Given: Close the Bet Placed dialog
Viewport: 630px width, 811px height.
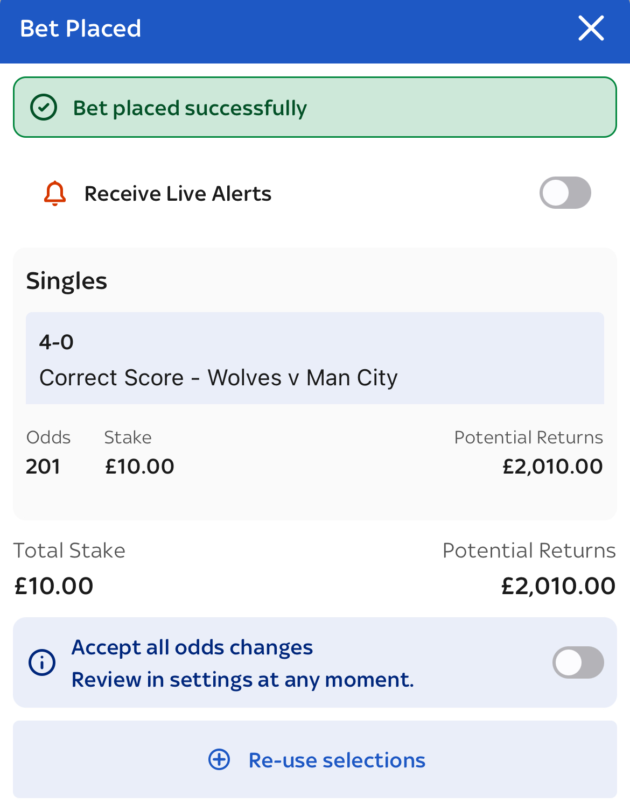Looking at the screenshot, I should [591, 29].
